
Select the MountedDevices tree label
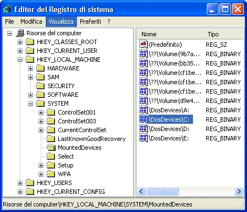(80, 148)
